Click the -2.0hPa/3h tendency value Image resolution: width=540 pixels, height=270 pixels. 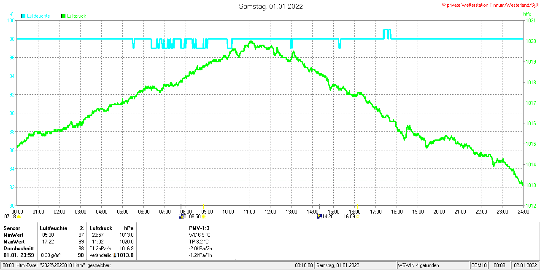click(200, 249)
